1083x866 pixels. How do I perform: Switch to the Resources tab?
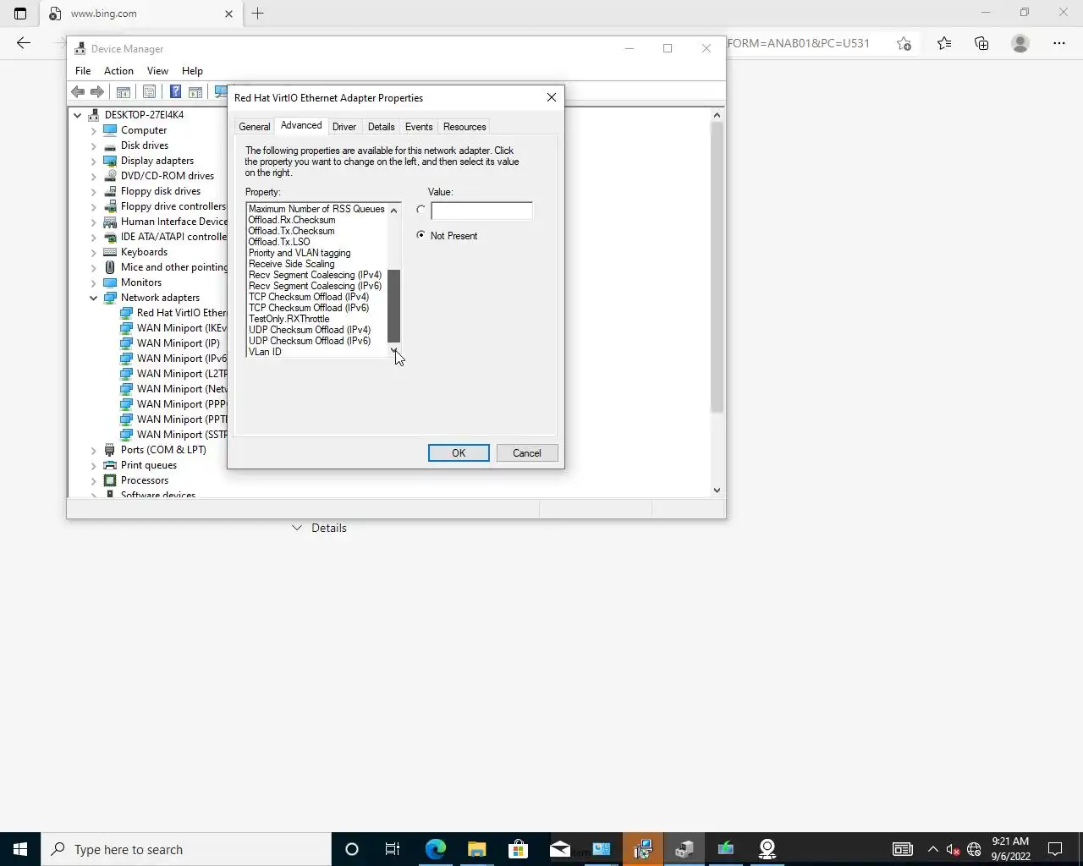pyautogui.click(x=465, y=127)
